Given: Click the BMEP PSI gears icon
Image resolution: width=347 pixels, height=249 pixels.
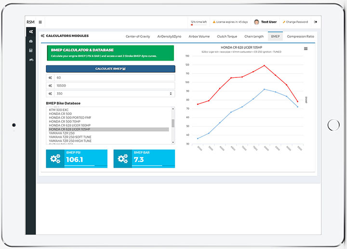Looking at the screenshot, I should pos(55,159).
